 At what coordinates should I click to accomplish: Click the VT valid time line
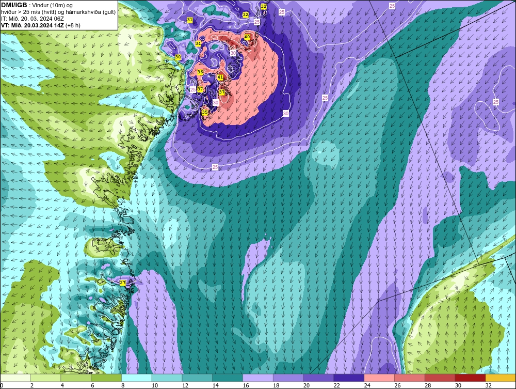[x=40, y=25]
